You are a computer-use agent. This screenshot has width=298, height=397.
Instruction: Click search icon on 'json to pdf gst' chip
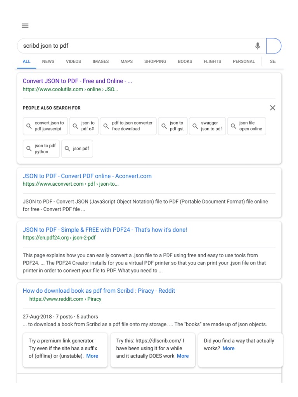click(164, 126)
